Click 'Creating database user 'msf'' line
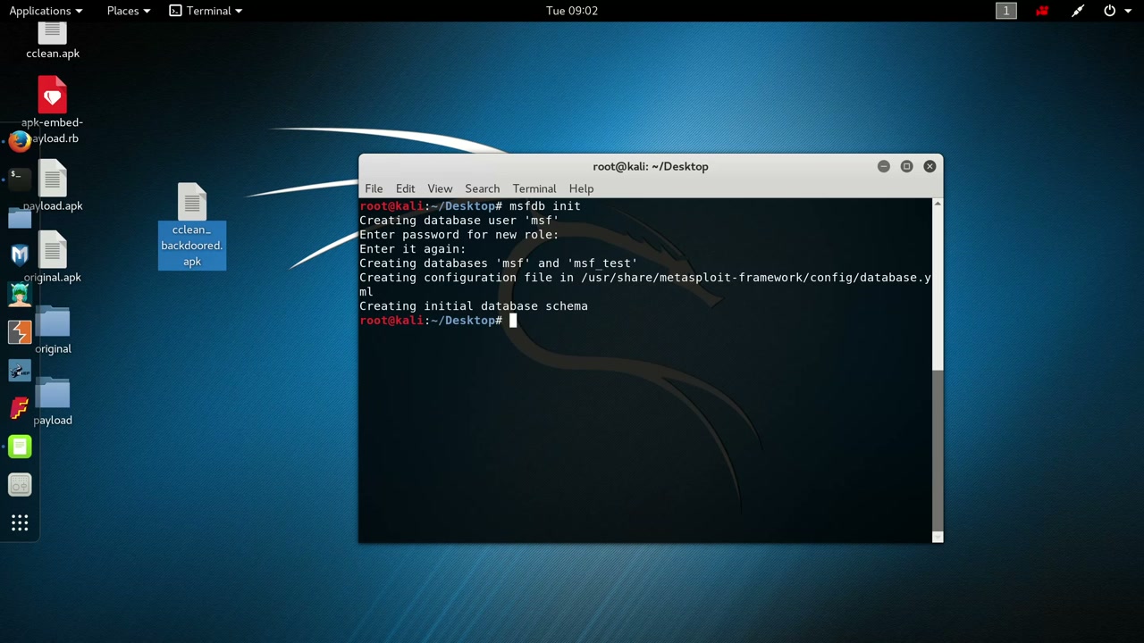 tap(459, 221)
